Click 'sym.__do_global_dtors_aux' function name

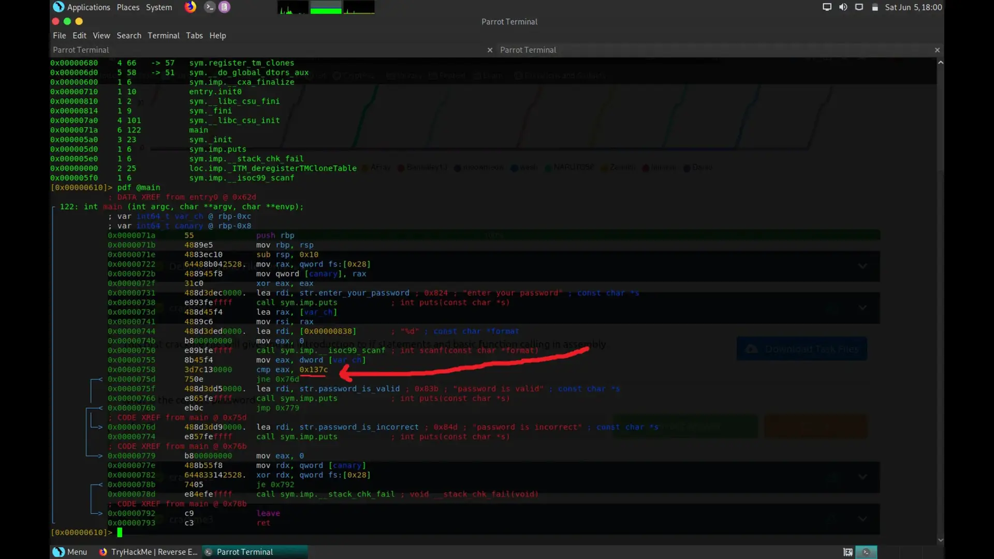pos(249,72)
